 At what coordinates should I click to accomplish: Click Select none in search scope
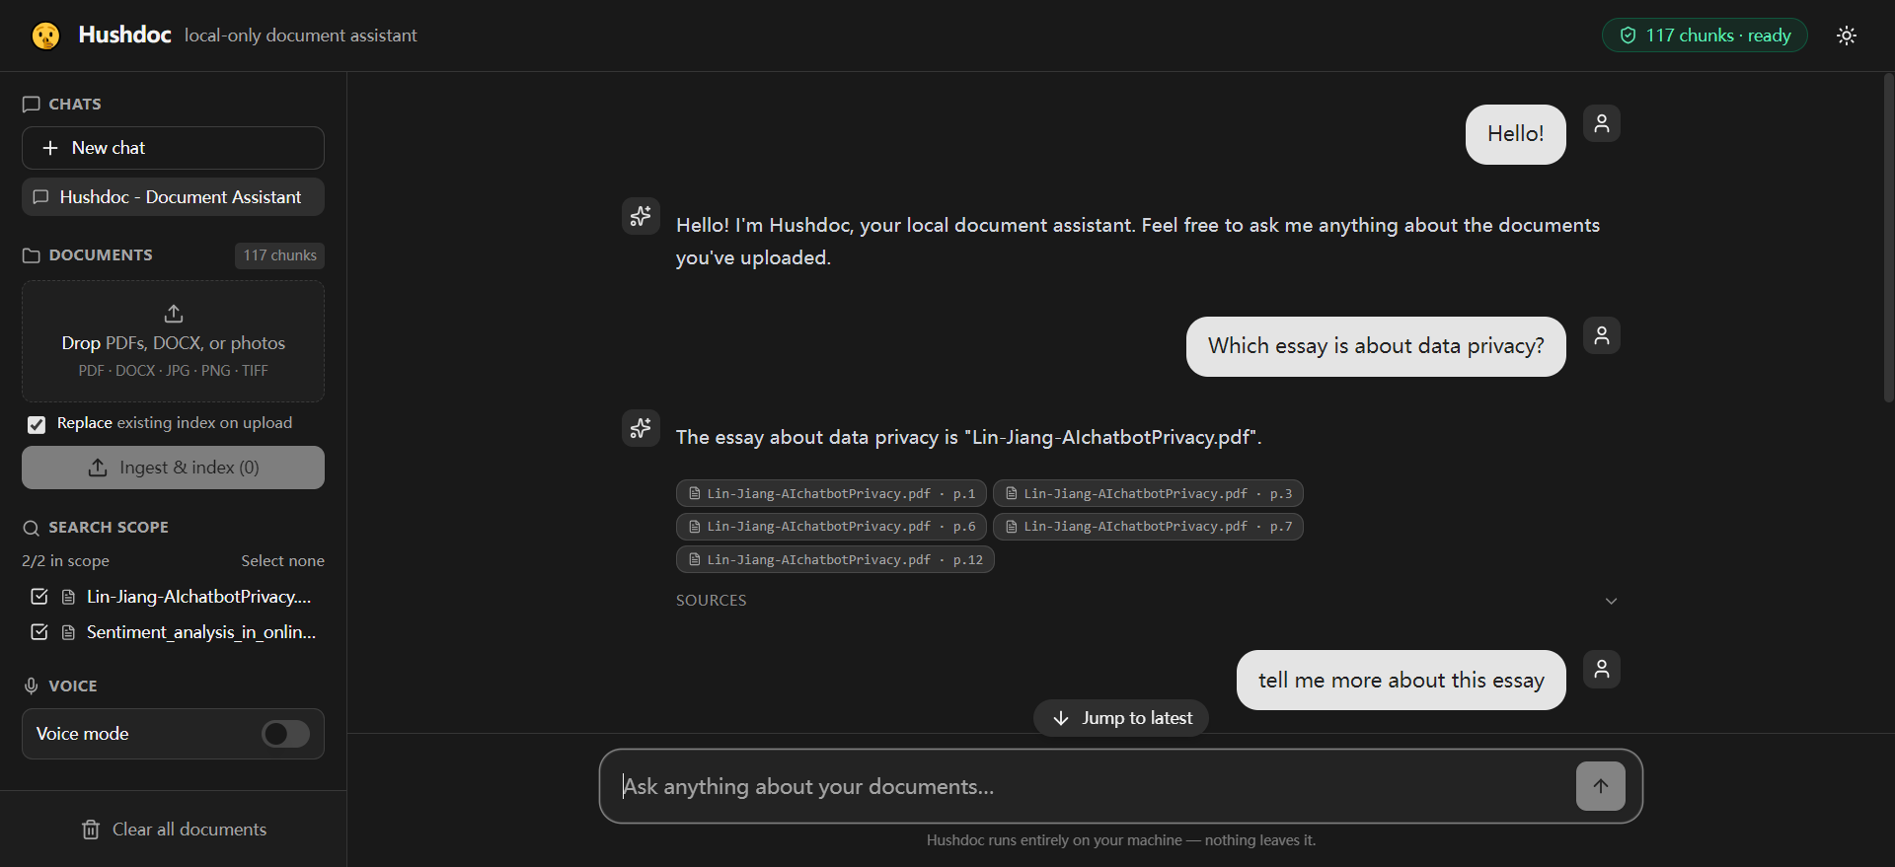click(x=282, y=560)
